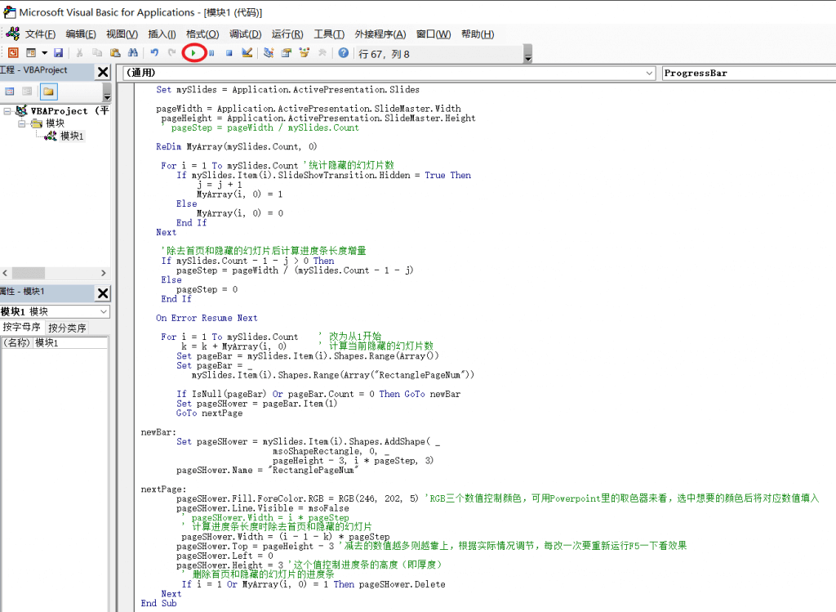Select the VBAProject root item

(x=69, y=111)
